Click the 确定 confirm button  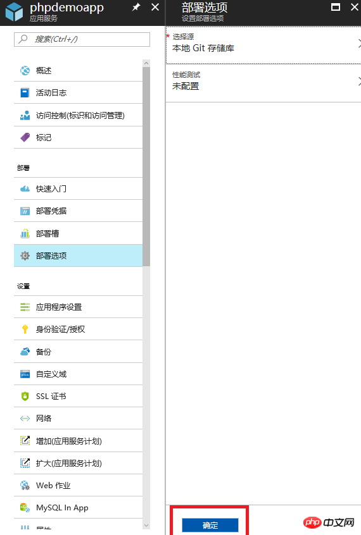point(210,525)
